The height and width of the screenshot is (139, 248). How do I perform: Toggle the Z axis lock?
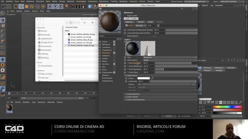[x=60, y=7]
